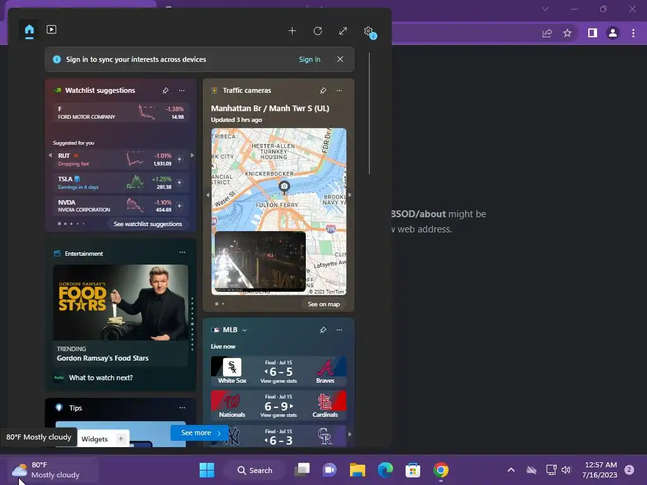View game stats for Nationals vs Cardinals
647x485 pixels.
[279, 416]
